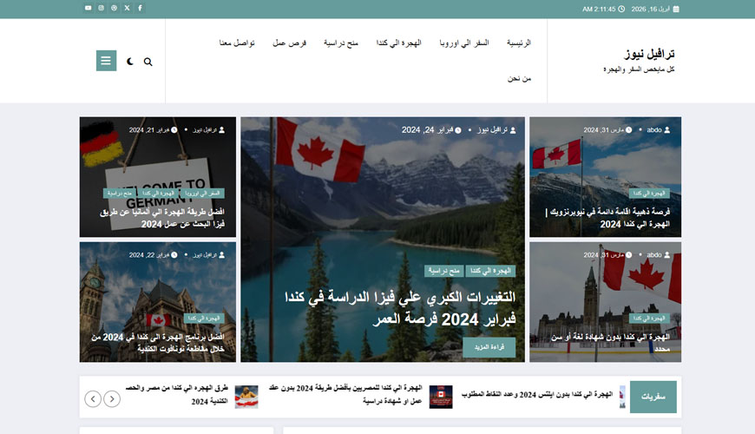Click the سفريات ticker label
This screenshot has width=755, height=434.
(653, 397)
